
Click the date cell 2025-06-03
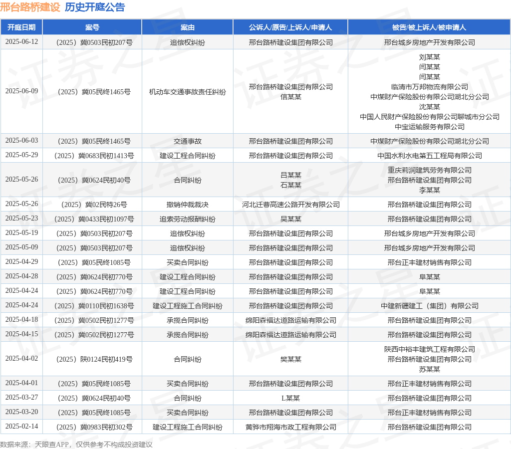point(21,140)
